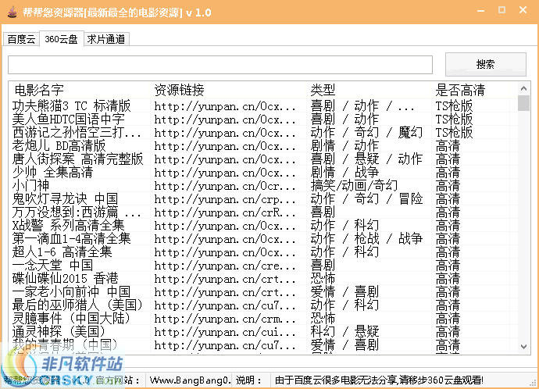Screen dimensions: 539x389
Task: Select row 最后的巫师猎人 (美国)
Action: (x=263, y=305)
